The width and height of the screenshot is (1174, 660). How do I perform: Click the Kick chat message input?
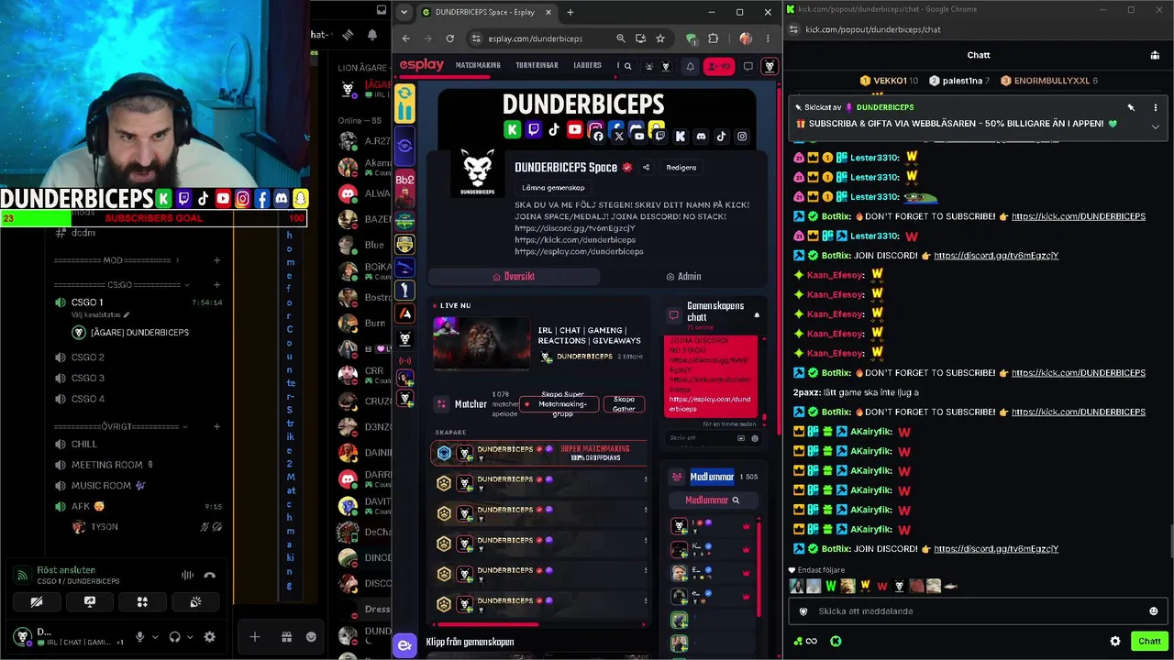[x=978, y=611]
